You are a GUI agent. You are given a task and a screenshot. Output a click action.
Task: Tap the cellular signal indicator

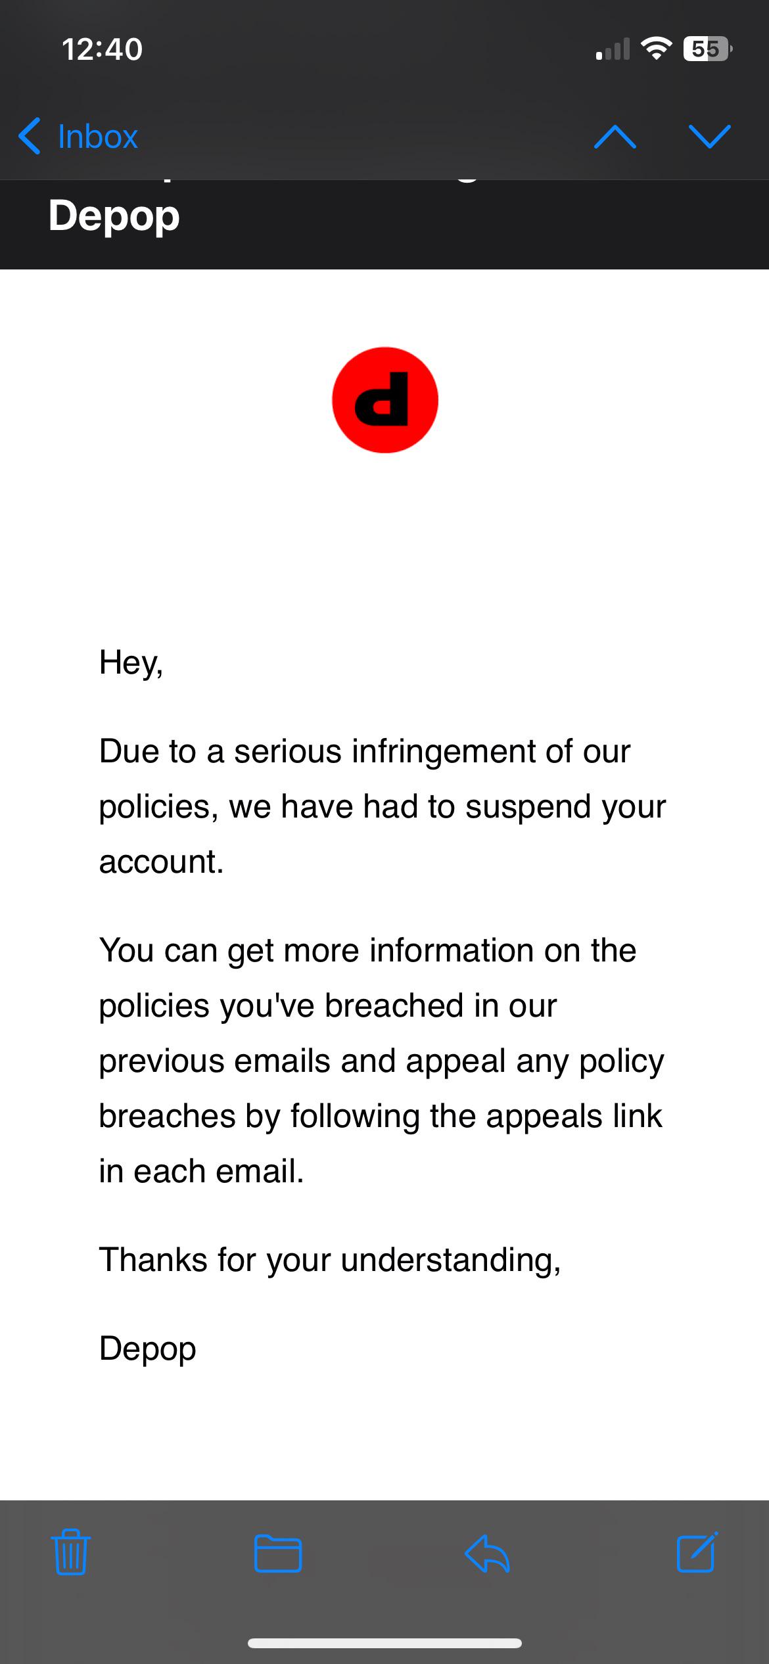[x=613, y=49]
